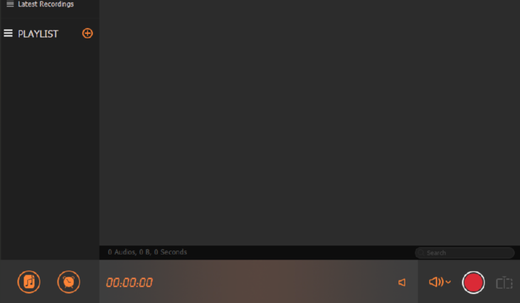Click the orange gradient playback progress bar
520x303 pixels.
click(x=259, y=282)
